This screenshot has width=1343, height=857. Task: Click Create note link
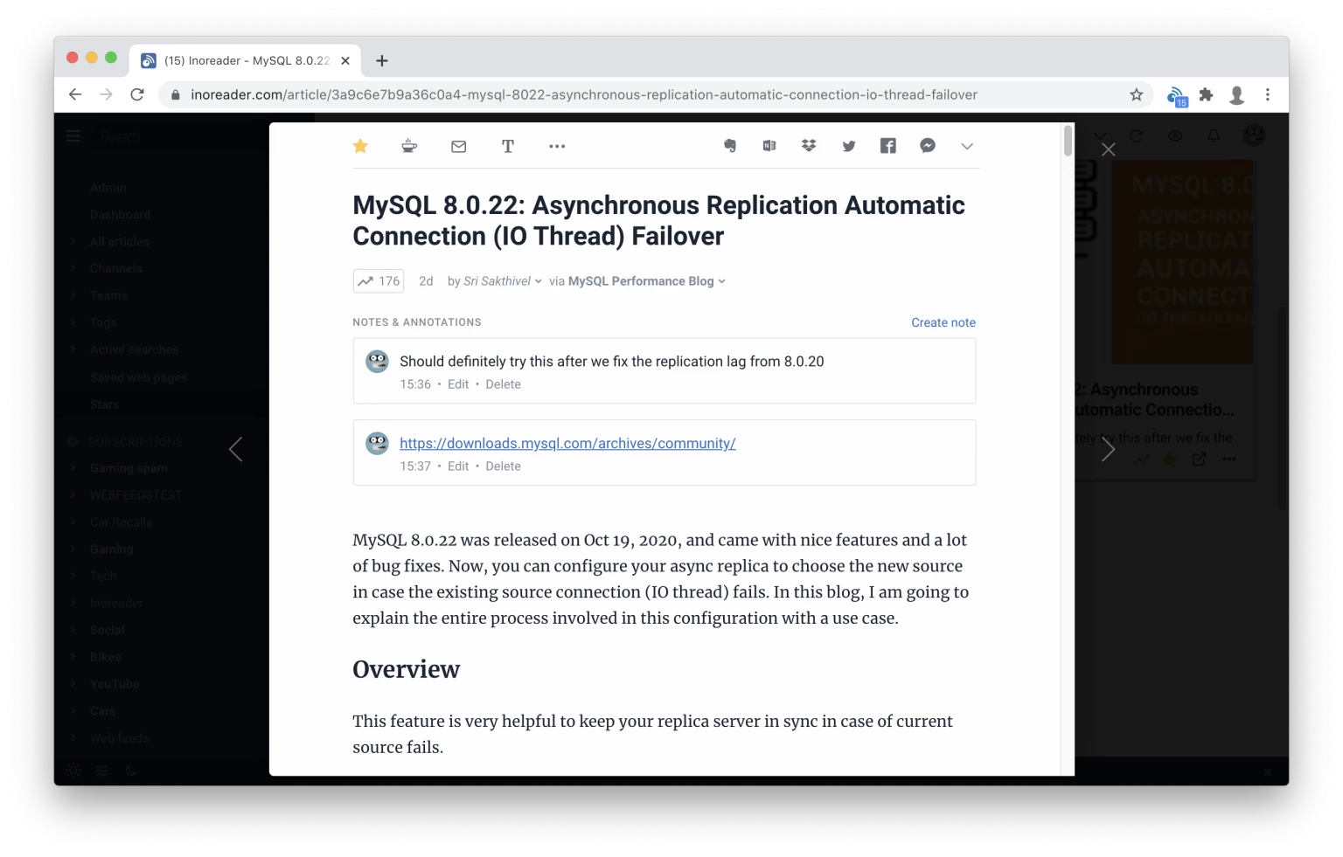(943, 322)
